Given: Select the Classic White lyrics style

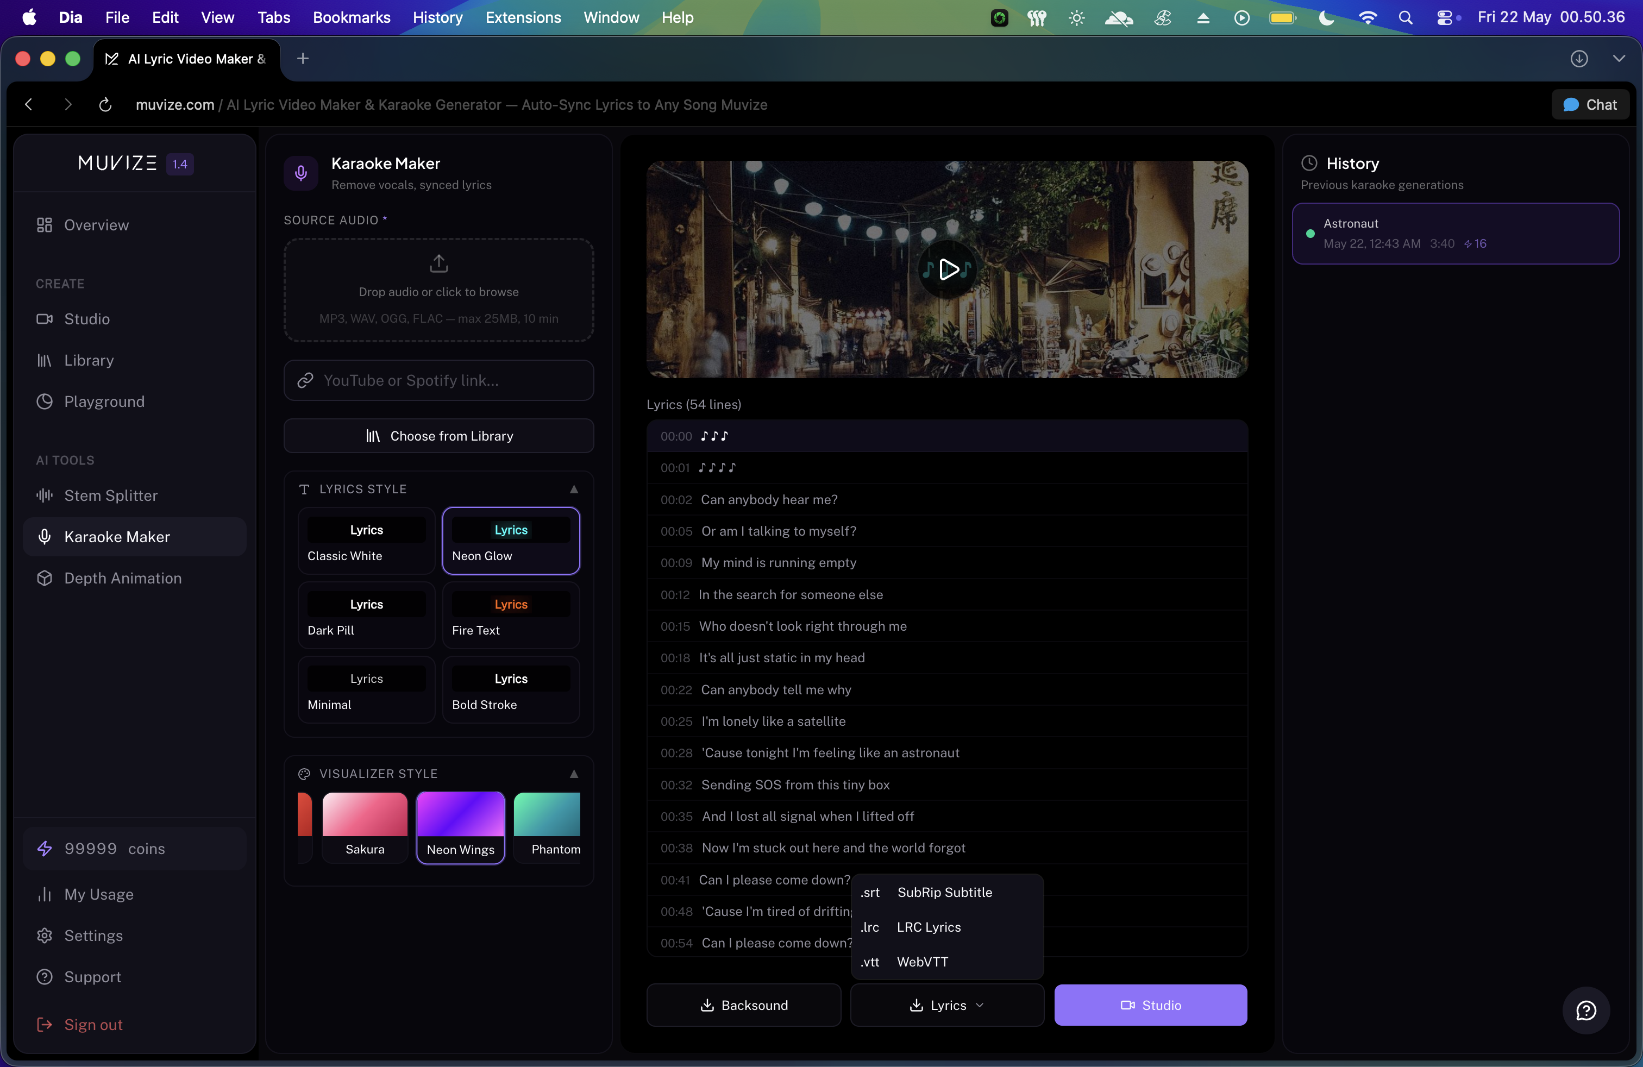Looking at the screenshot, I should click(367, 541).
